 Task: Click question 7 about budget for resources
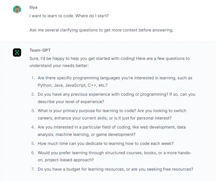pyautogui.click(x=115, y=169)
